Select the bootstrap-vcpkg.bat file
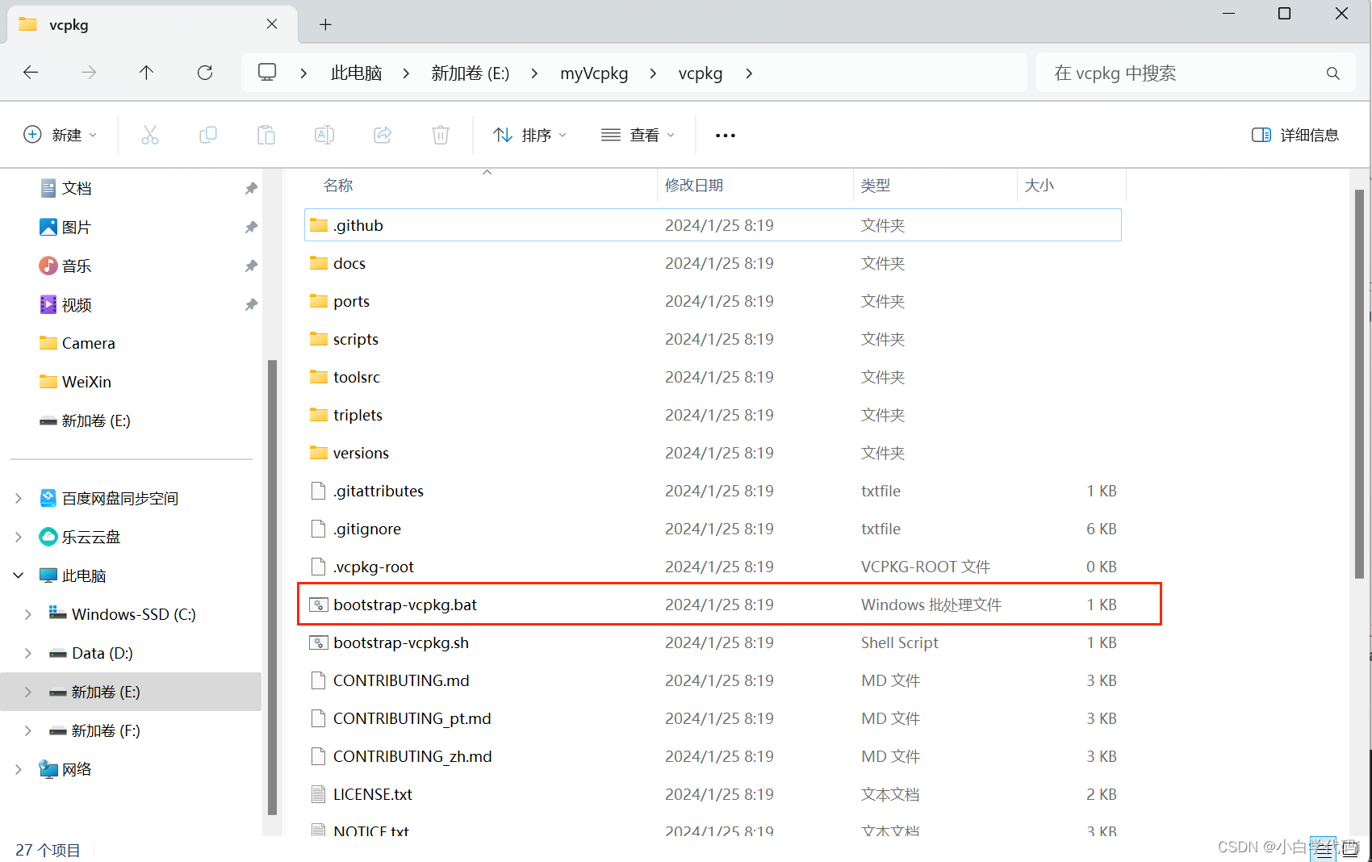Image resolution: width=1372 pixels, height=862 pixels. click(405, 604)
